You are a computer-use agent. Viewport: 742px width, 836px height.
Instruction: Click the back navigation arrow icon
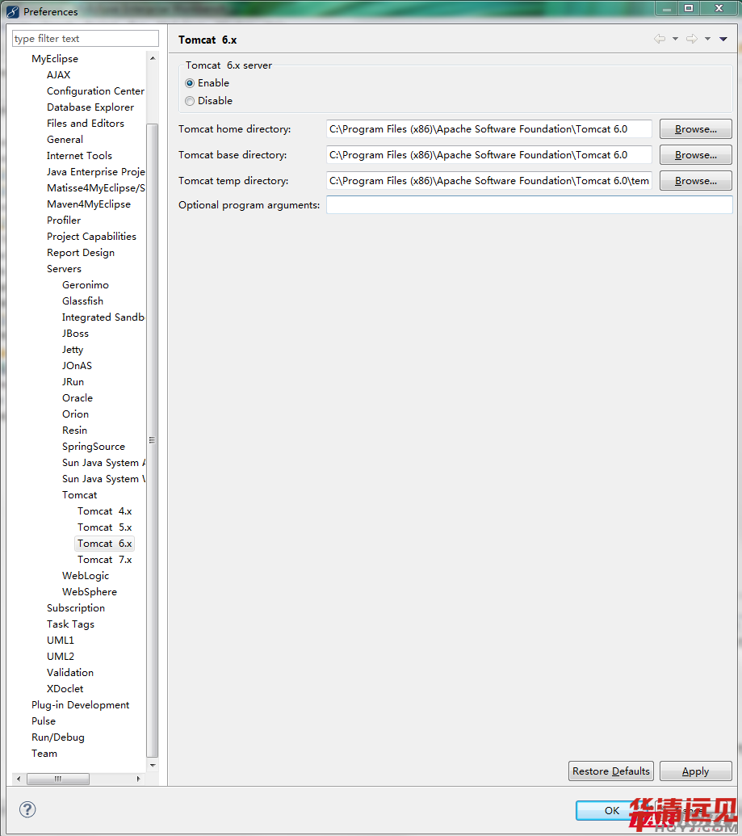(660, 39)
